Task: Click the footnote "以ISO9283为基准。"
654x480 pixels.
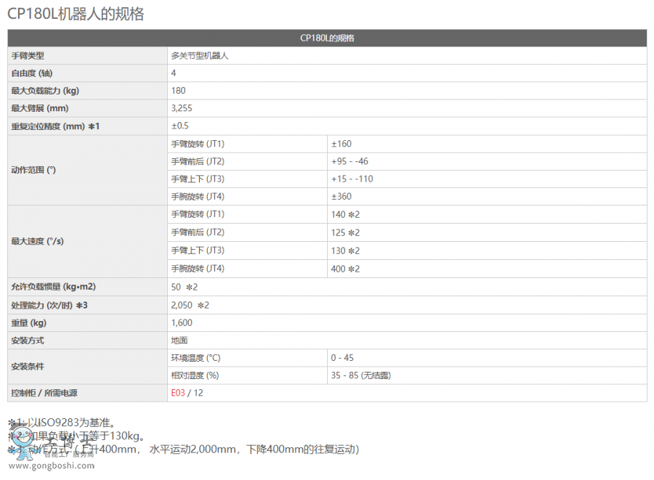Action: (71, 423)
